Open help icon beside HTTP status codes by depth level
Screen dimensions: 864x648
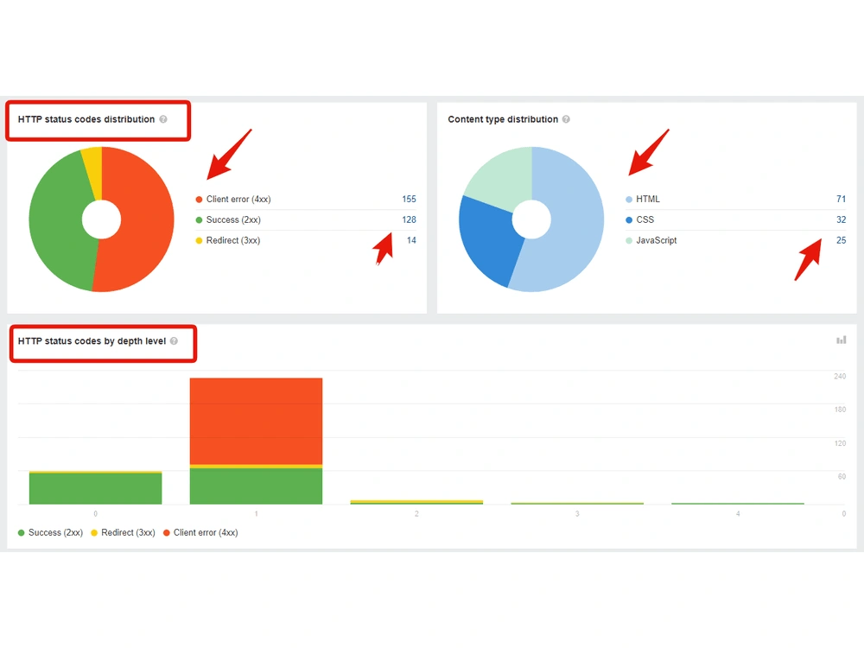point(175,341)
